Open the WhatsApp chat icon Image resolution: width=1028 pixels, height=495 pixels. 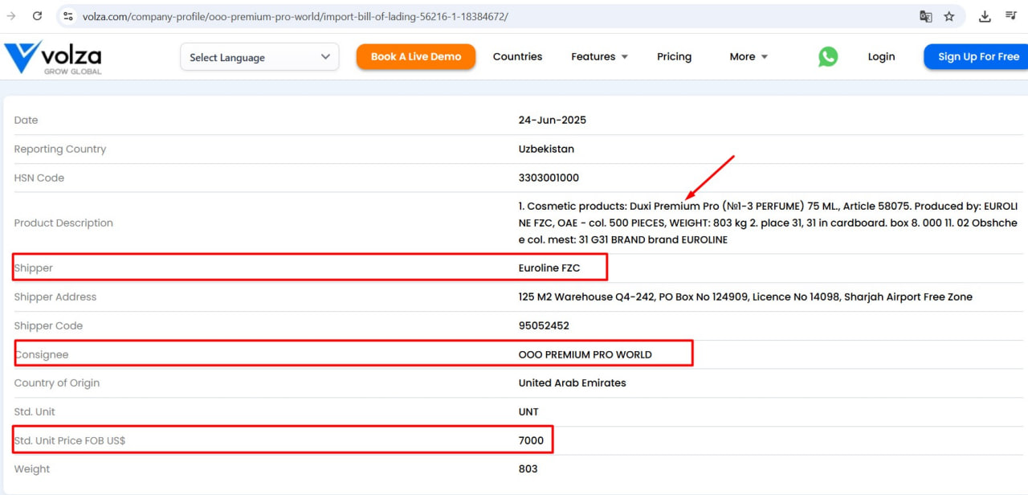click(828, 57)
